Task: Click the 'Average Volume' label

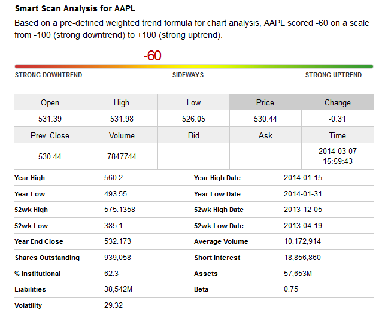Action: click(221, 241)
